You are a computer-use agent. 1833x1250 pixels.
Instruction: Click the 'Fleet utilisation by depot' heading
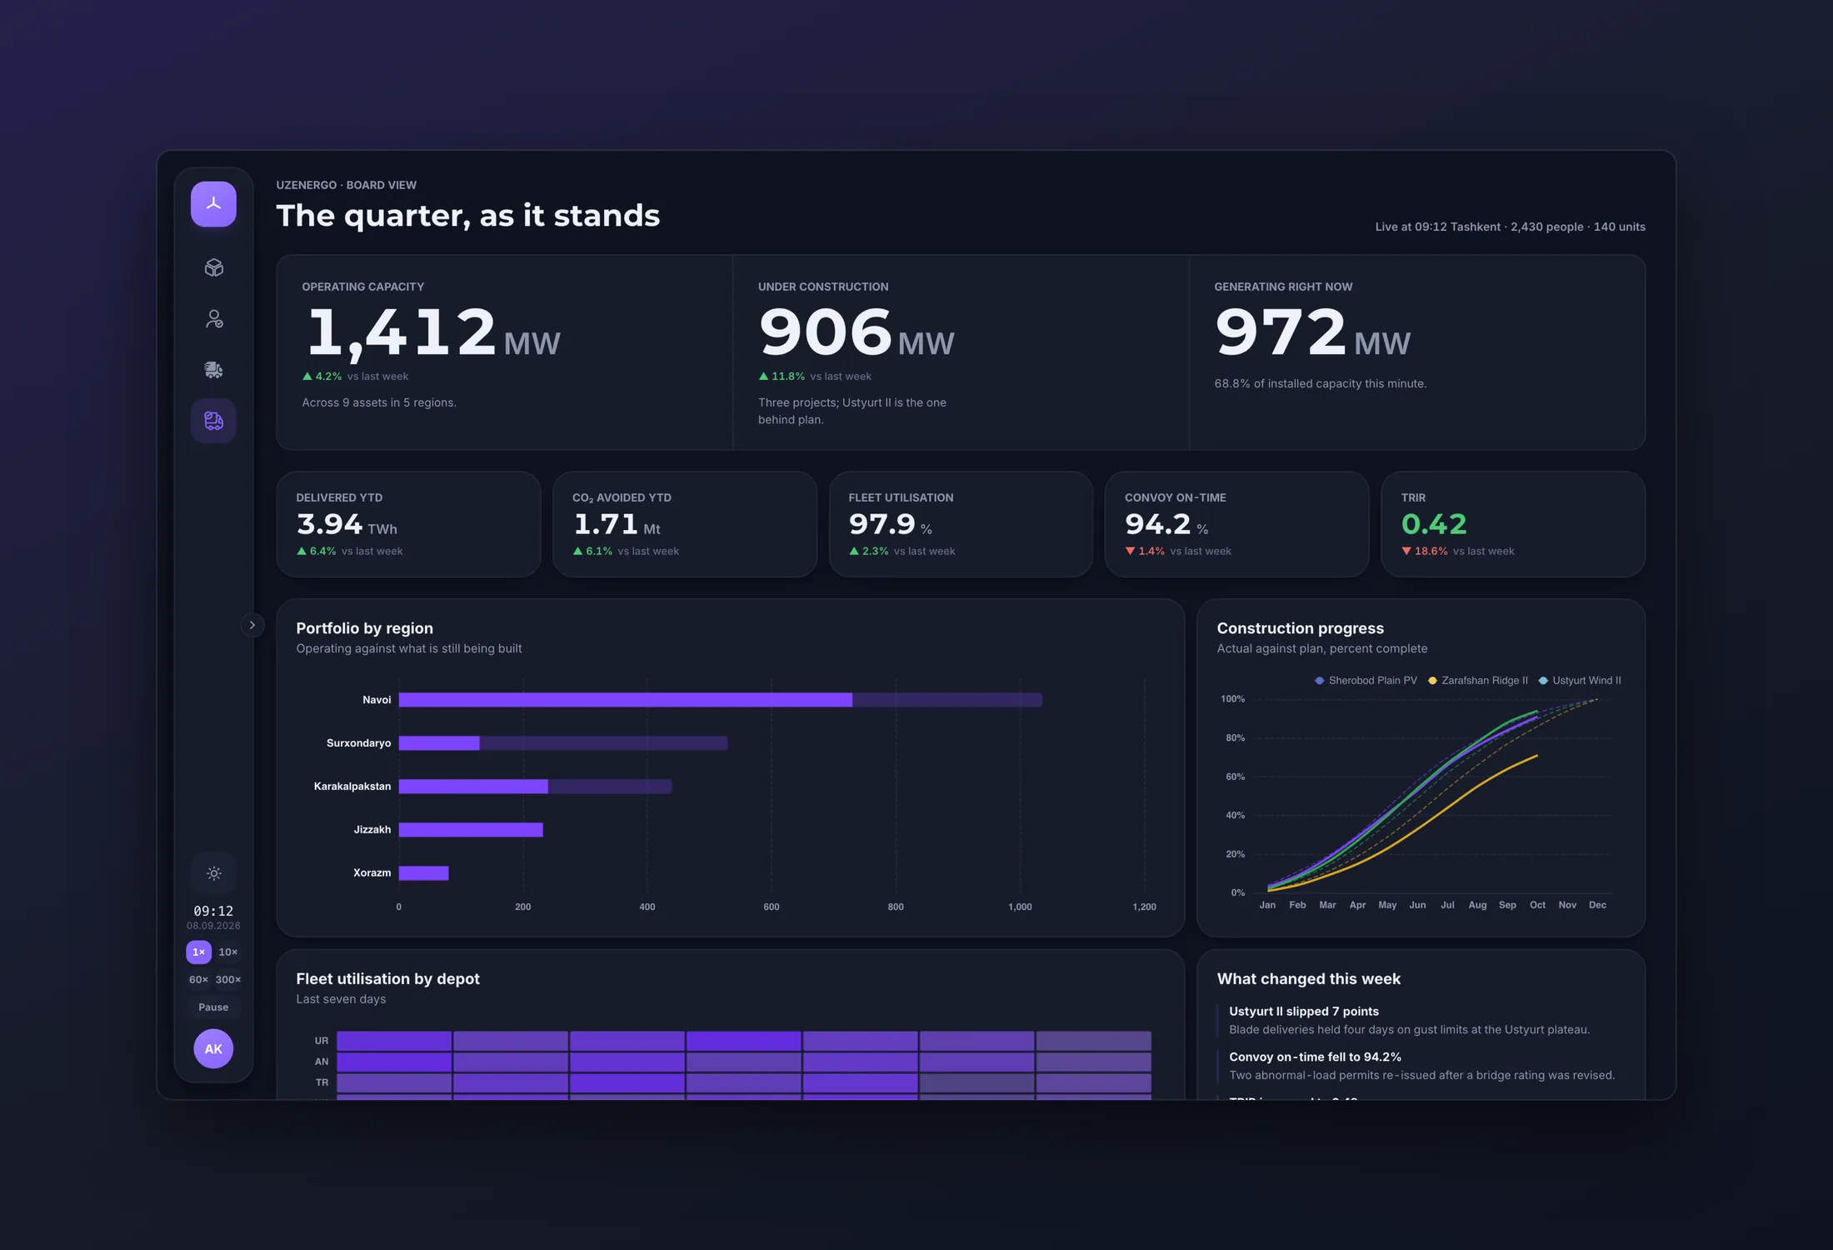point(388,979)
